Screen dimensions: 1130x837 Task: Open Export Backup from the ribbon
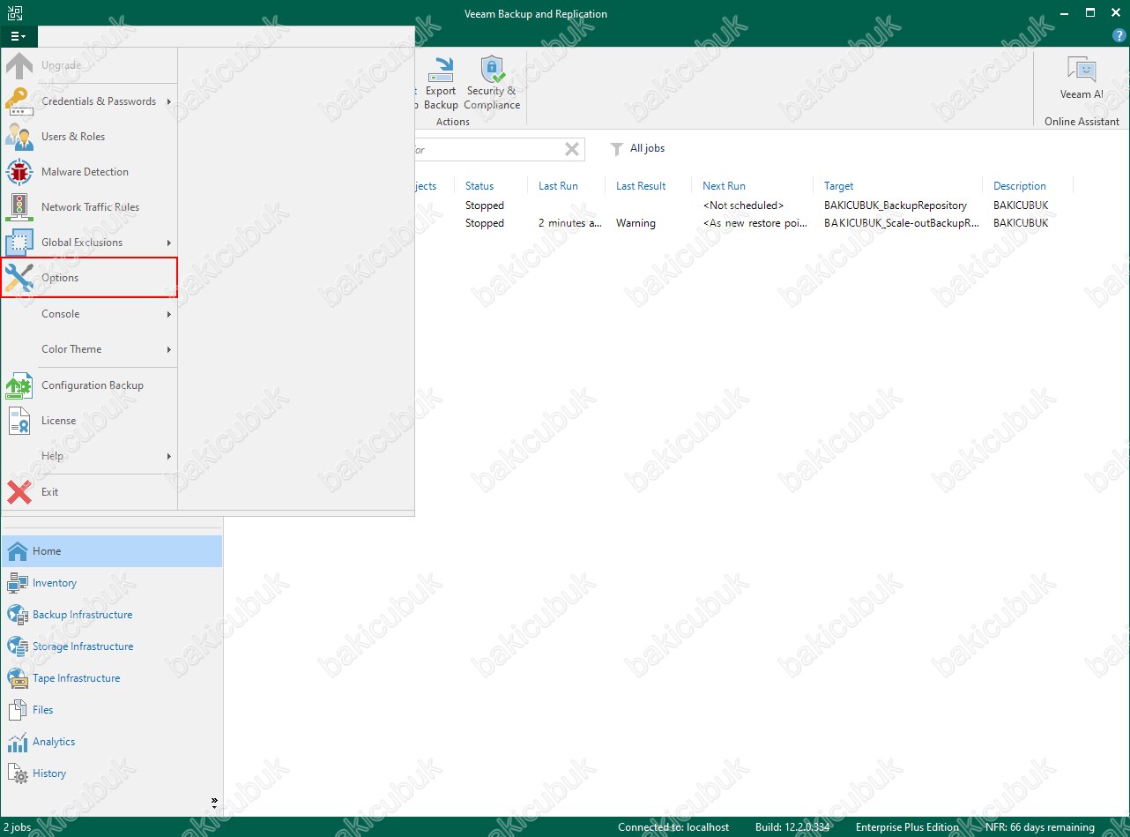441,83
